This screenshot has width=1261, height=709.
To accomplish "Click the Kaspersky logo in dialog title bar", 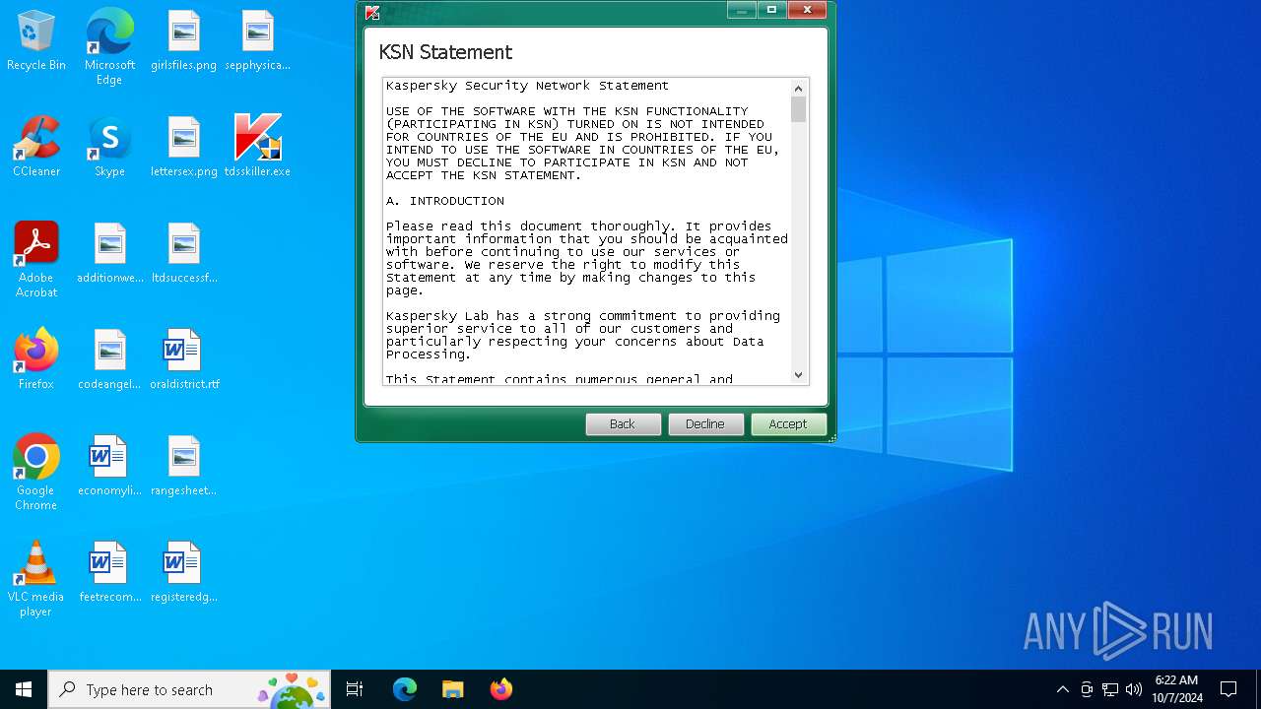I will [x=371, y=12].
